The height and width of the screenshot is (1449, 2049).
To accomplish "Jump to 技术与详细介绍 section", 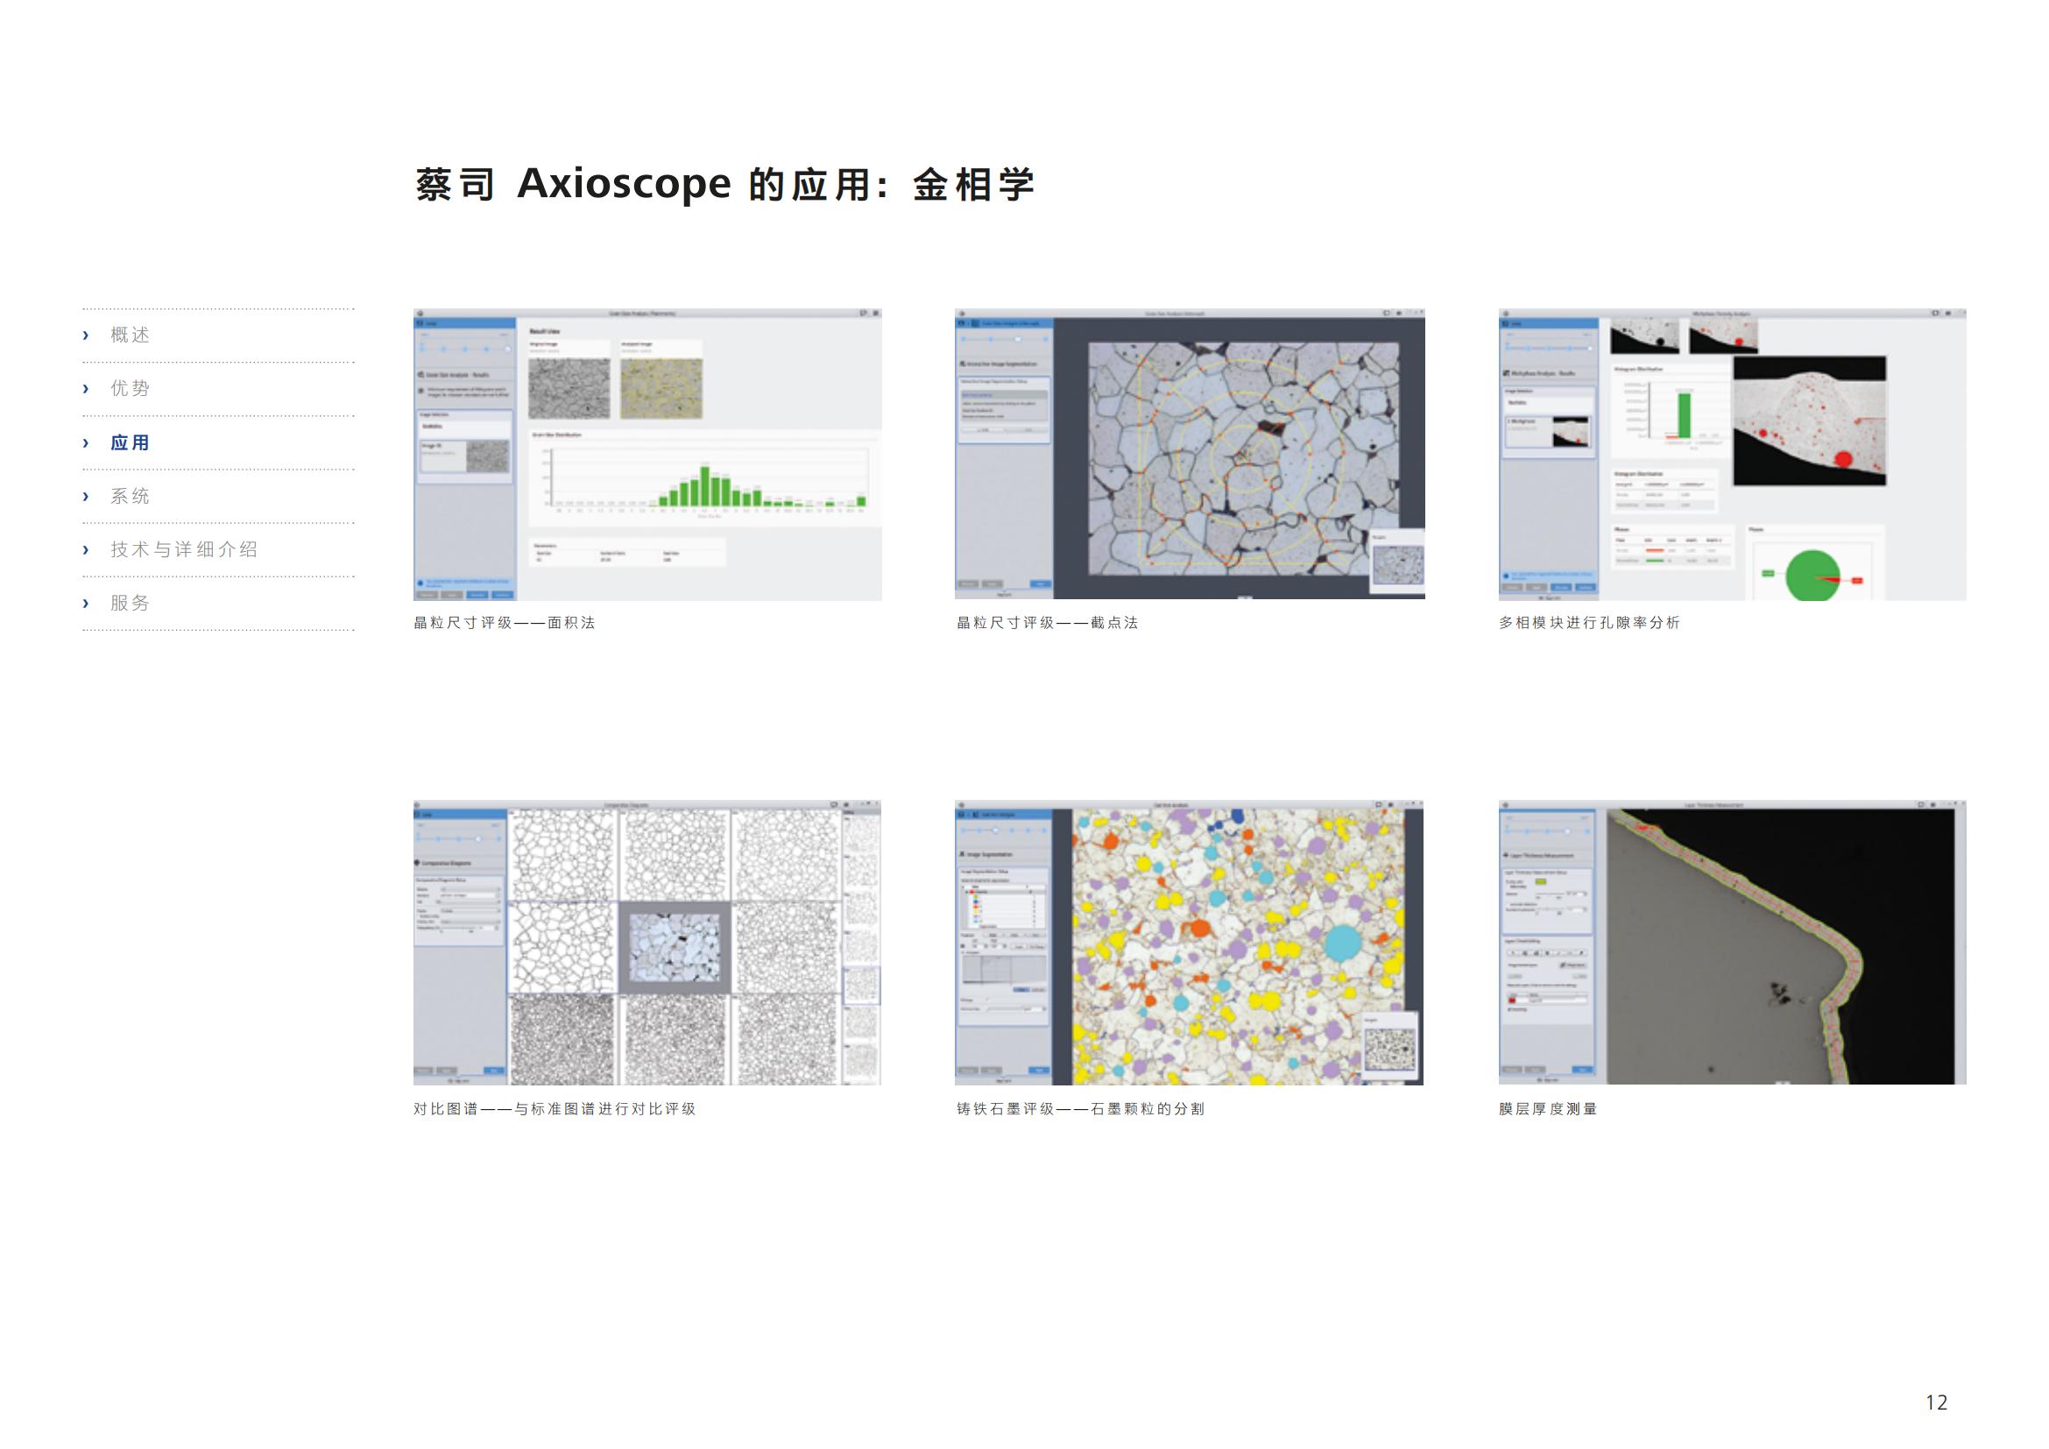I will tap(184, 549).
